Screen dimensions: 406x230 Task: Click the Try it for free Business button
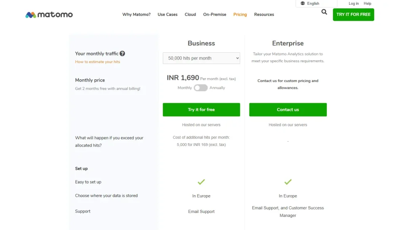201,109
